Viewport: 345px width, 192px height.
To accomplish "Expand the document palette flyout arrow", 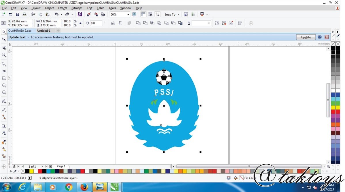I will pyautogui.click(x=11, y=171).
